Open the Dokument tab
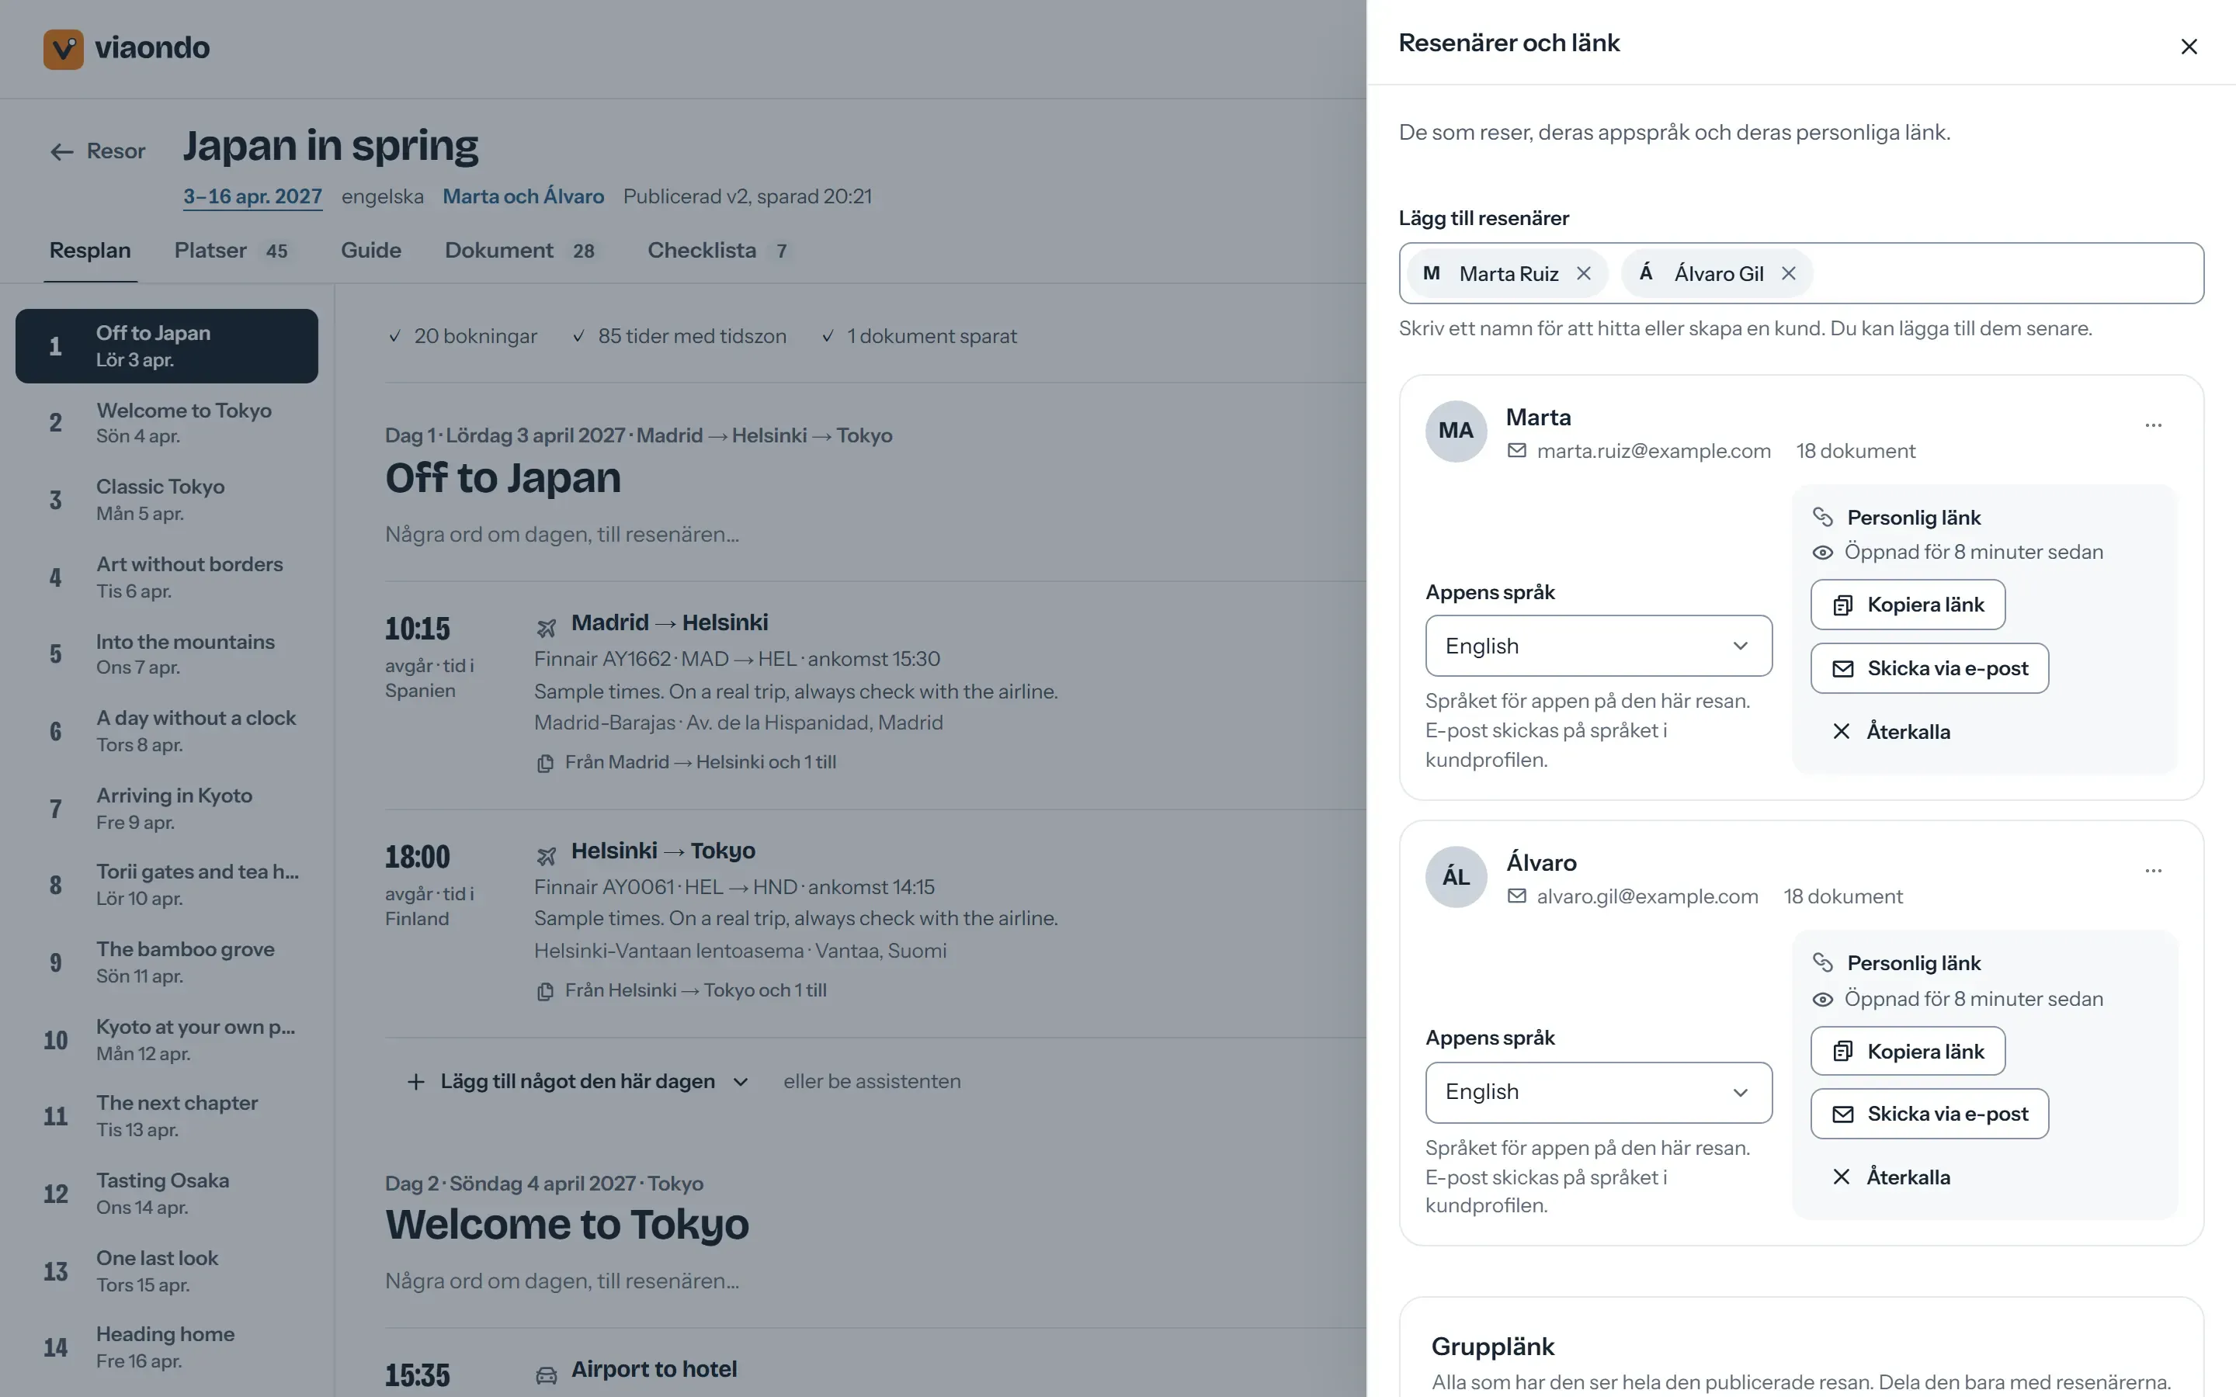The width and height of the screenshot is (2236, 1397). click(520, 251)
